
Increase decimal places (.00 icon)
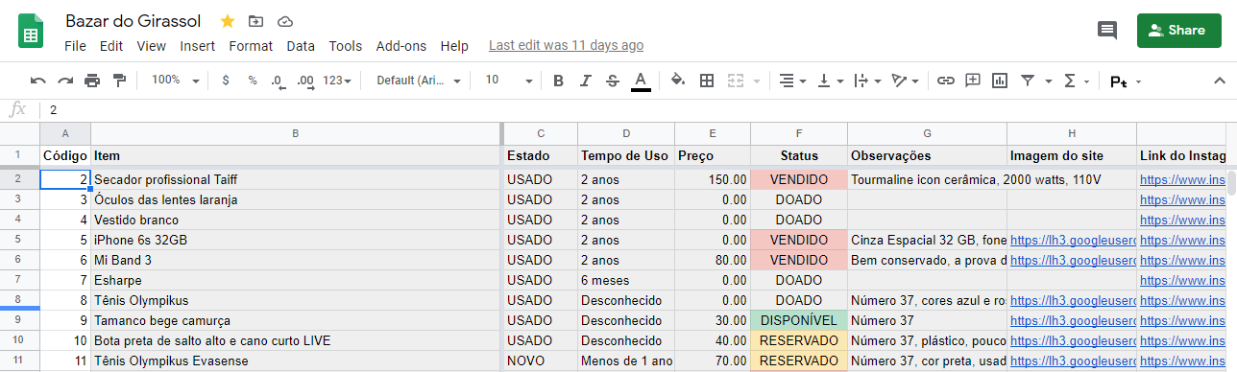pyautogui.click(x=306, y=81)
